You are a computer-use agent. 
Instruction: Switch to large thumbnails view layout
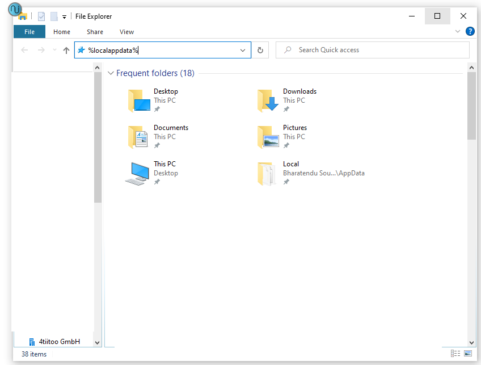pyautogui.click(x=468, y=354)
